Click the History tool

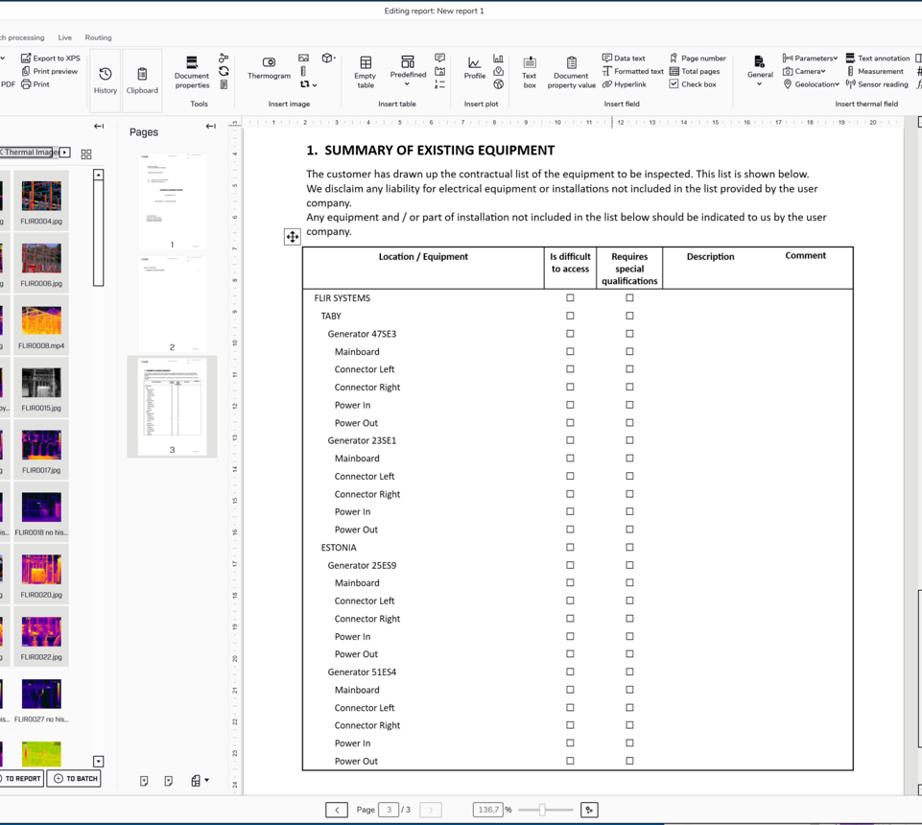105,75
